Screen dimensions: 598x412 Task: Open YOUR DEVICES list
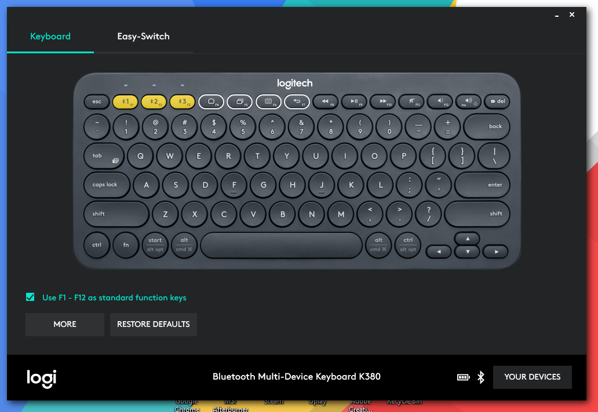[533, 377]
